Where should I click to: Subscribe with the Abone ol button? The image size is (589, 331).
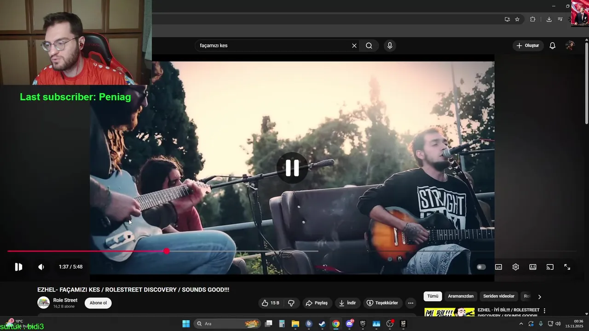click(98, 303)
